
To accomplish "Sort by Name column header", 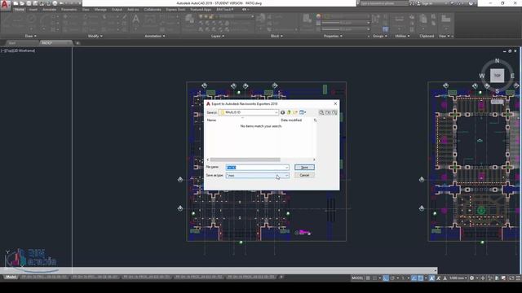I will [x=211, y=120].
